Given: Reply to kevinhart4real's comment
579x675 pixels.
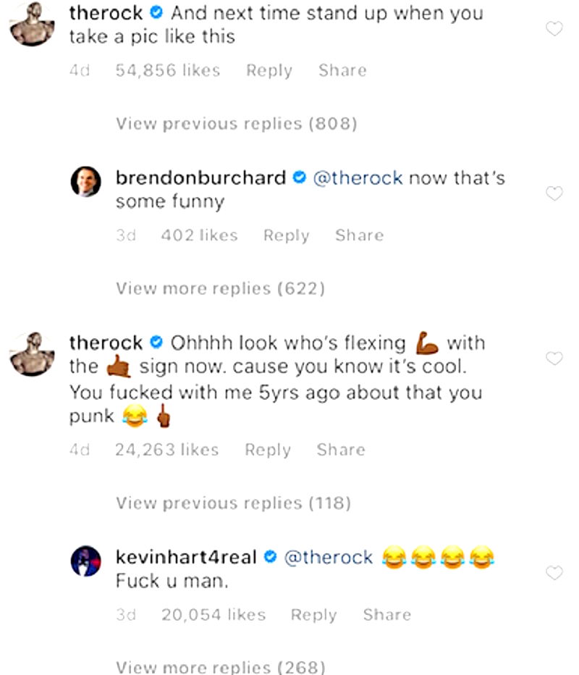Looking at the screenshot, I should tap(313, 615).
